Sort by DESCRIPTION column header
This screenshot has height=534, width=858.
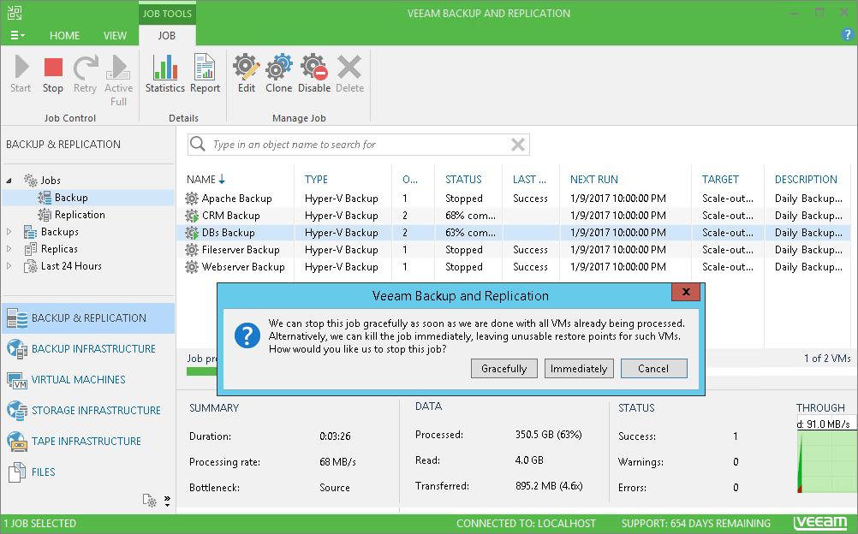point(806,180)
